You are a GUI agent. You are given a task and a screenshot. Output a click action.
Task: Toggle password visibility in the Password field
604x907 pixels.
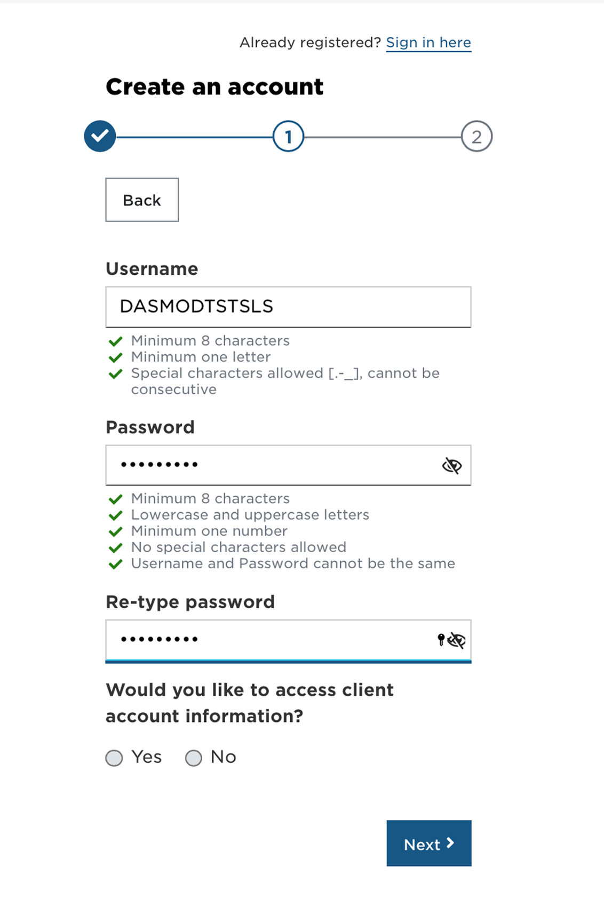[452, 465]
